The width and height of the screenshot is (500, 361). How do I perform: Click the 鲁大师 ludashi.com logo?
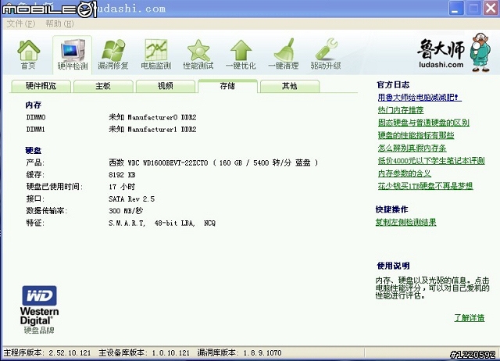click(453, 52)
